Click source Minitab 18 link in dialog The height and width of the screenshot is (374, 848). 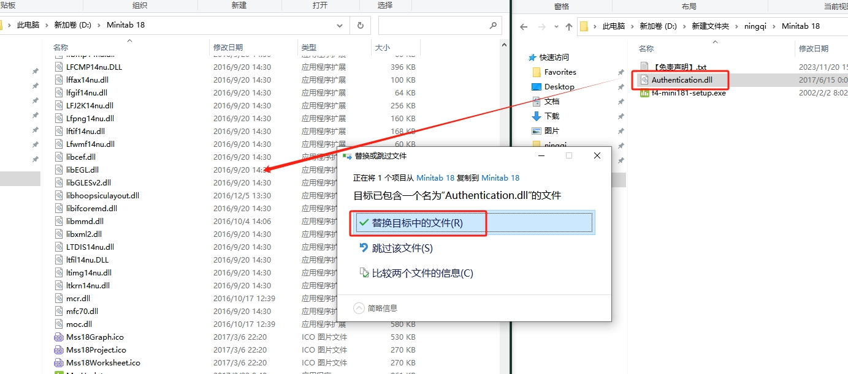(435, 178)
